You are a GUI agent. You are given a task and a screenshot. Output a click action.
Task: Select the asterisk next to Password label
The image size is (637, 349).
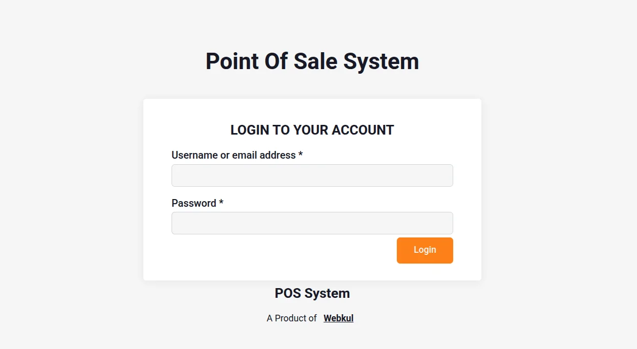point(220,203)
